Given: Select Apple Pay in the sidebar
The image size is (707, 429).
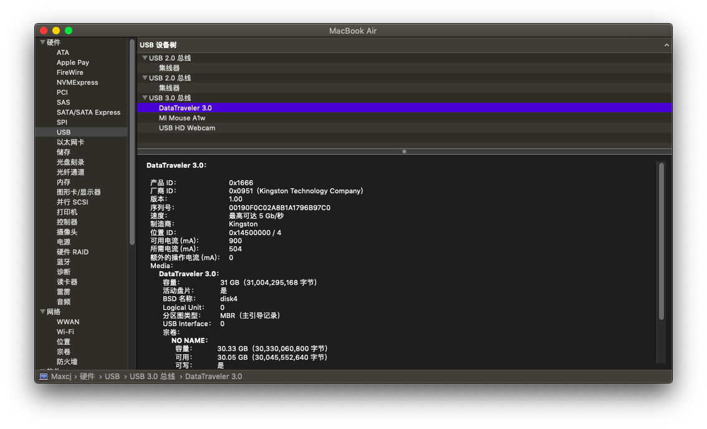Looking at the screenshot, I should (x=72, y=62).
